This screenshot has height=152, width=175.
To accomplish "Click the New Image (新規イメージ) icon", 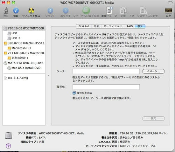I will pos(109,11).
